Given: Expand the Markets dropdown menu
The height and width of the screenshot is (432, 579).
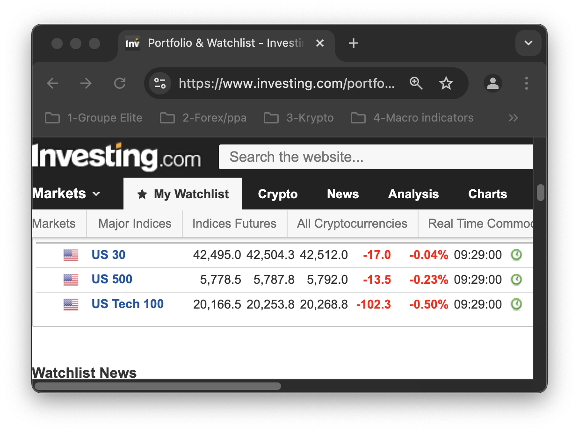Looking at the screenshot, I should 66,194.
